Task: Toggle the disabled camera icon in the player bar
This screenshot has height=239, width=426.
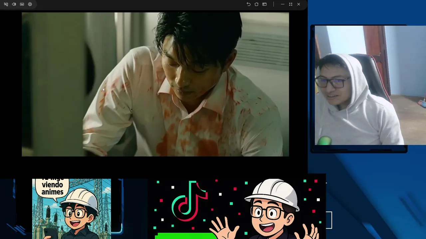Action: point(6,4)
